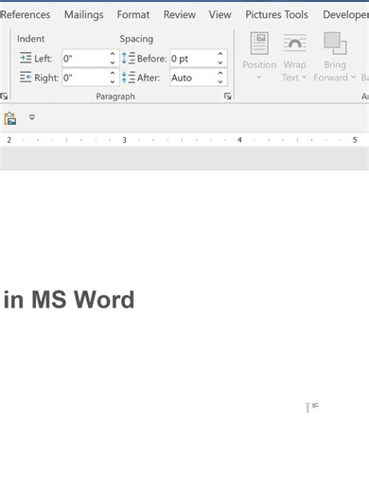Decrease the Right indent value
This screenshot has height=492, width=369.
[x=113, y=82]
